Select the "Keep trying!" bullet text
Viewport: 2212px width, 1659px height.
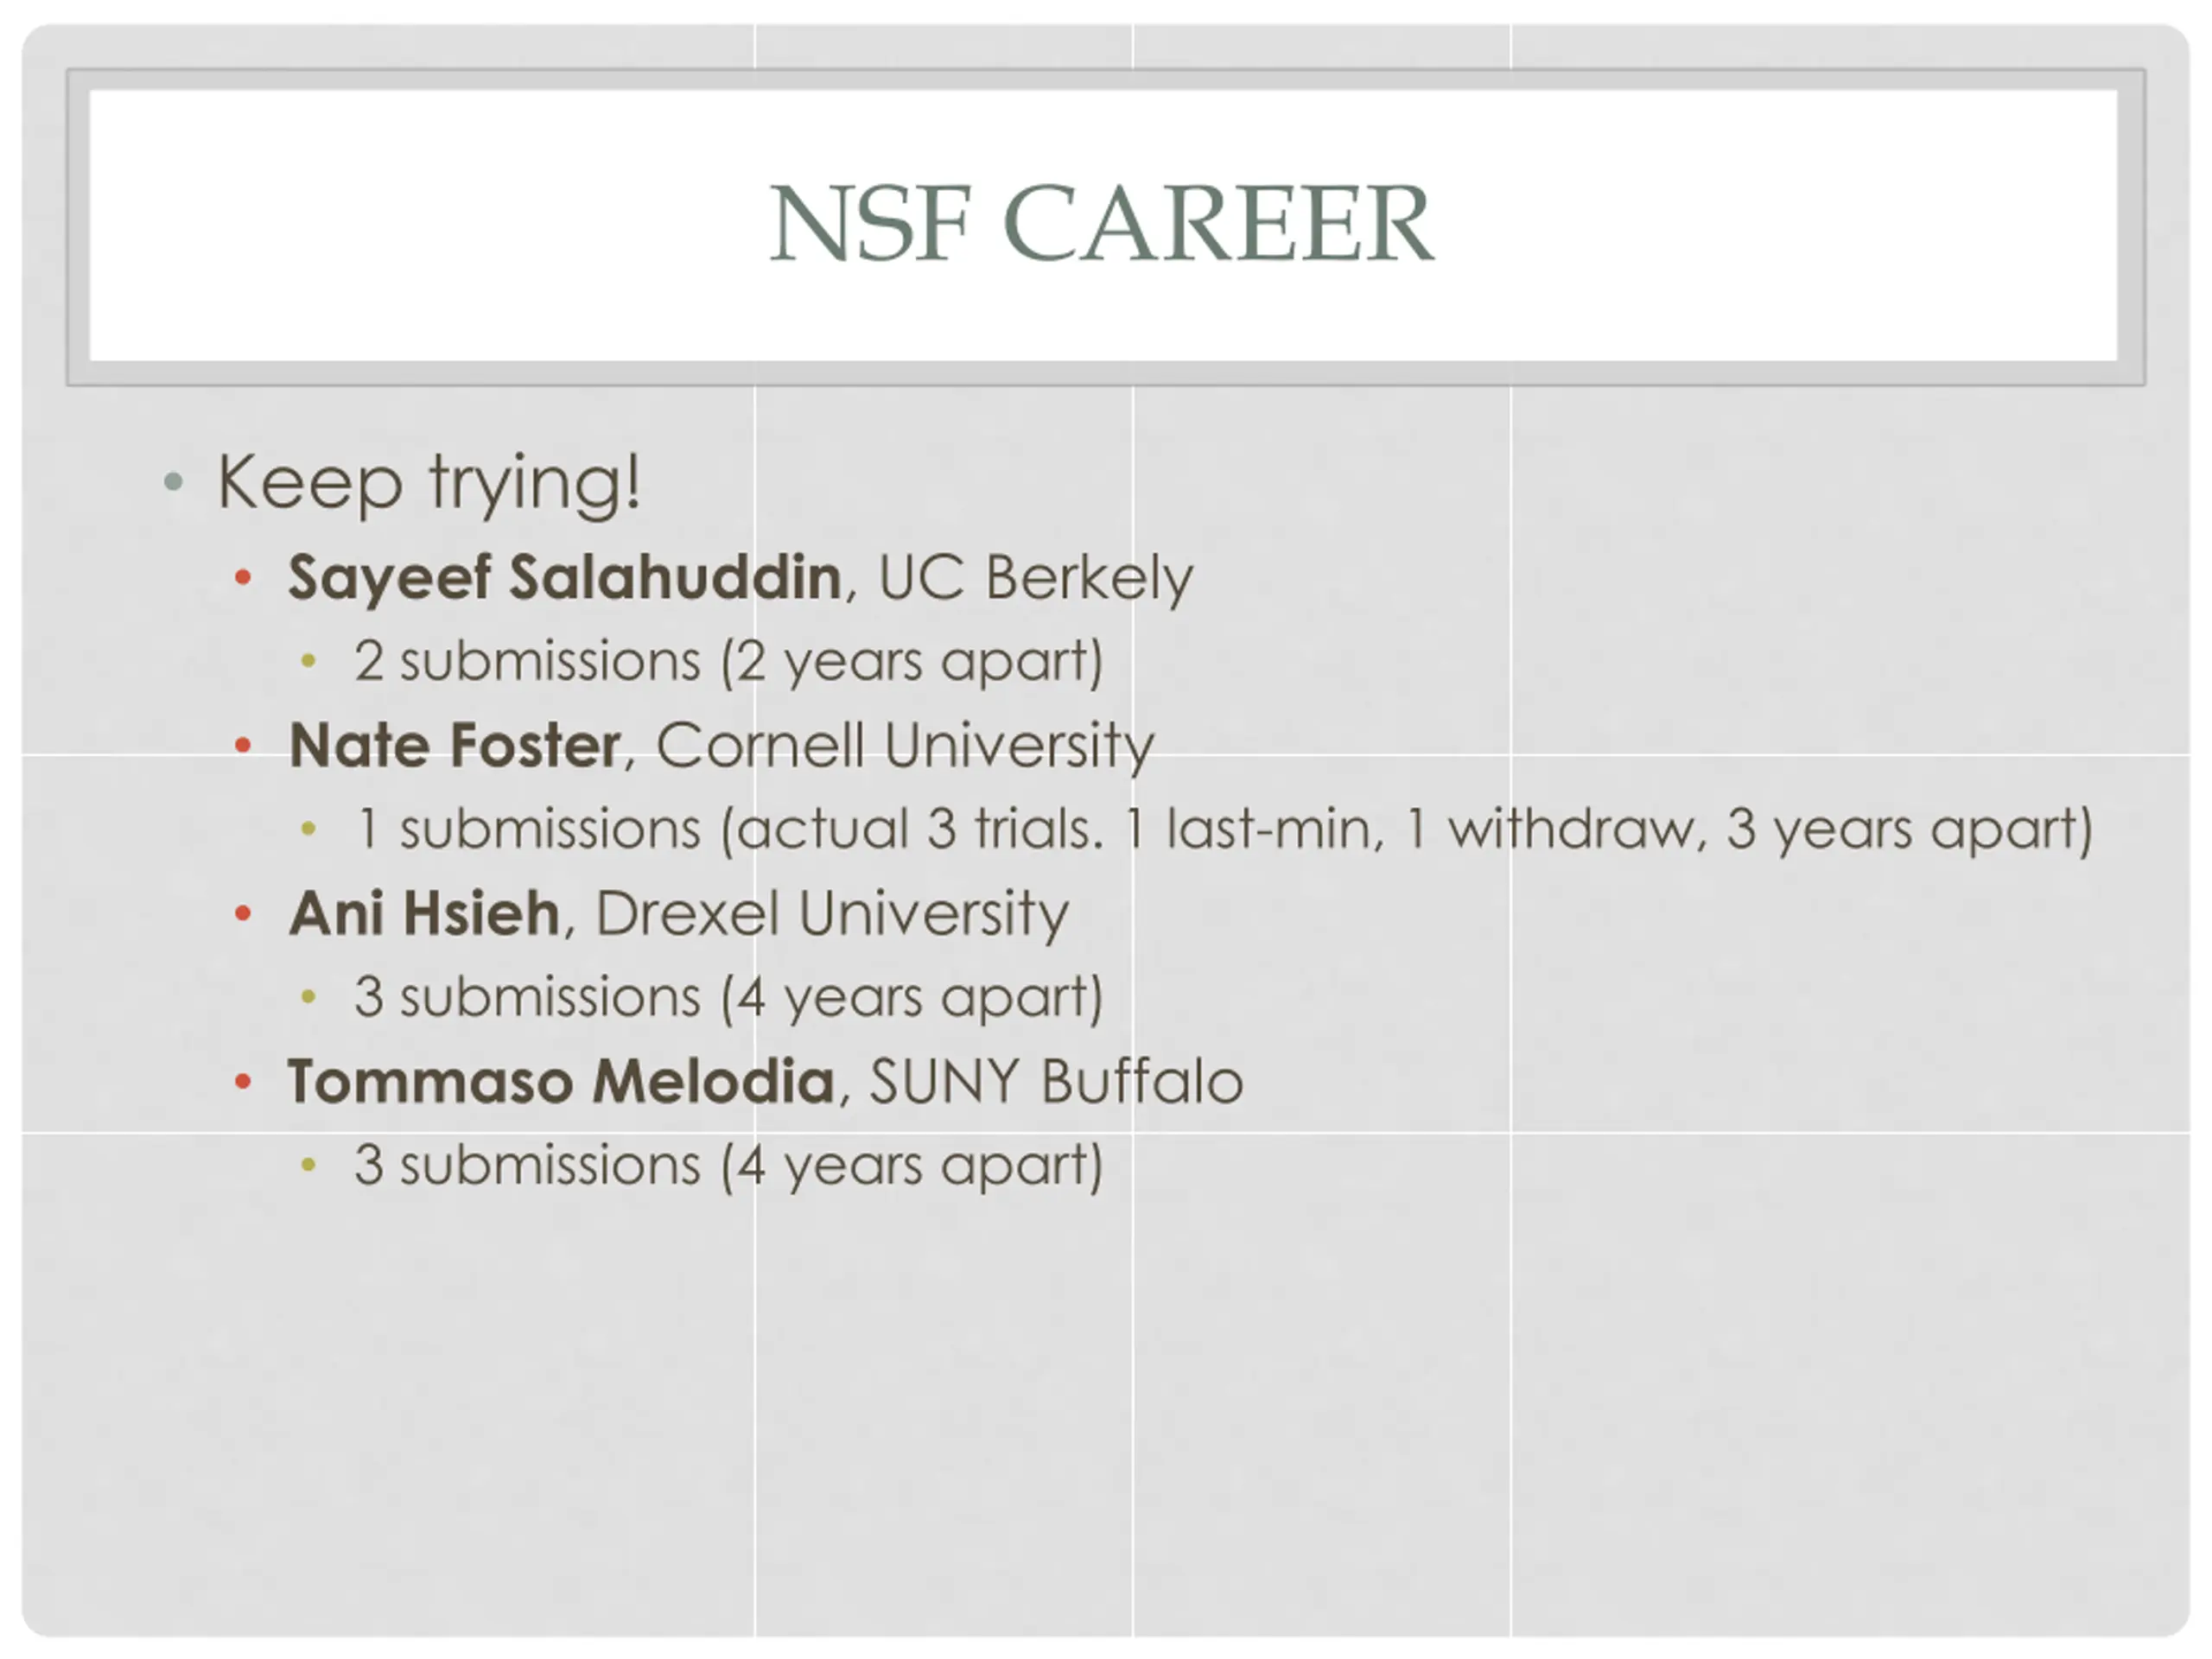tap(428, 483)
